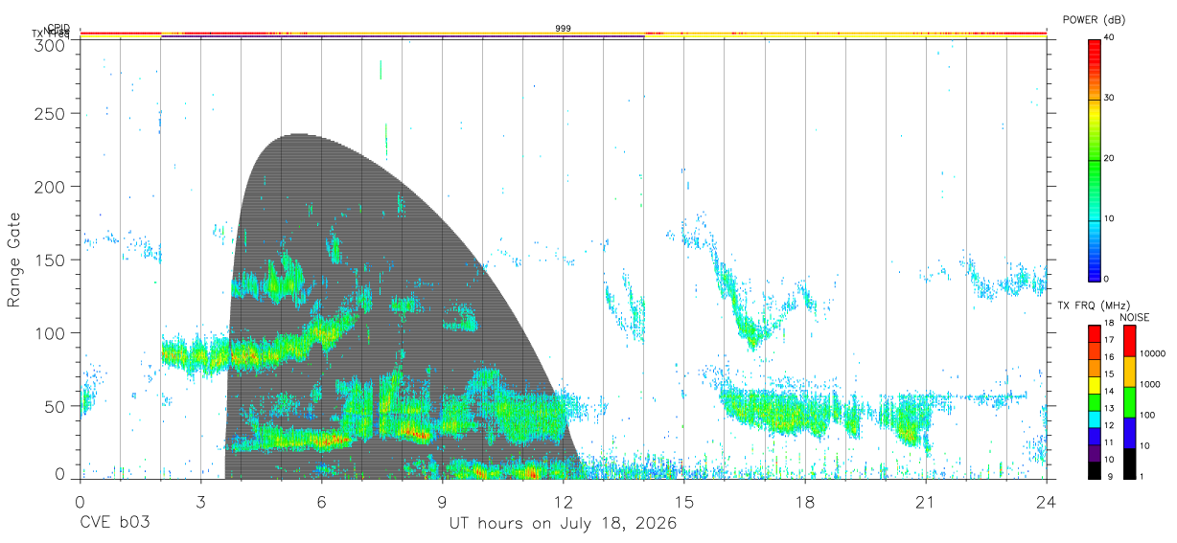This screenshot has height=543, width=1177.
Task: Click the "20" label on power colorbar
Action: [1109, 158]
